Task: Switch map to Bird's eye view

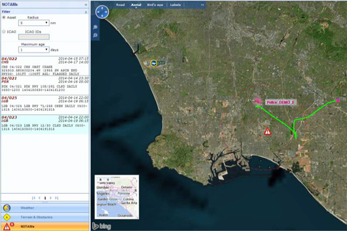Action: click(x=155, y=5)
